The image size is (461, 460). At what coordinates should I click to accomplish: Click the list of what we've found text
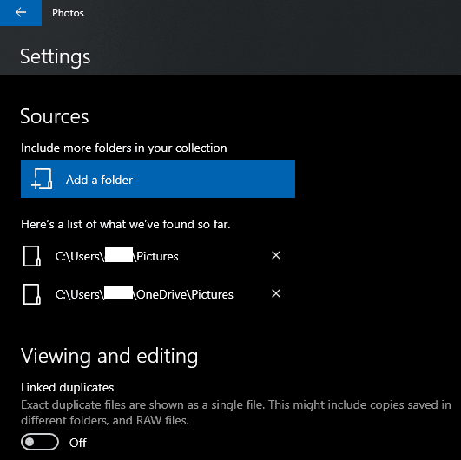(x=126, y=225)
